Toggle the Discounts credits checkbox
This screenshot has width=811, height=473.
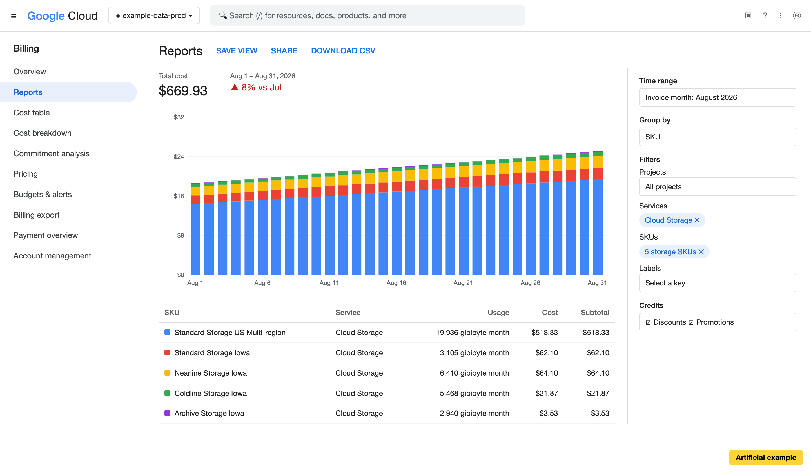pyautogui.click(x=648, y=322)
